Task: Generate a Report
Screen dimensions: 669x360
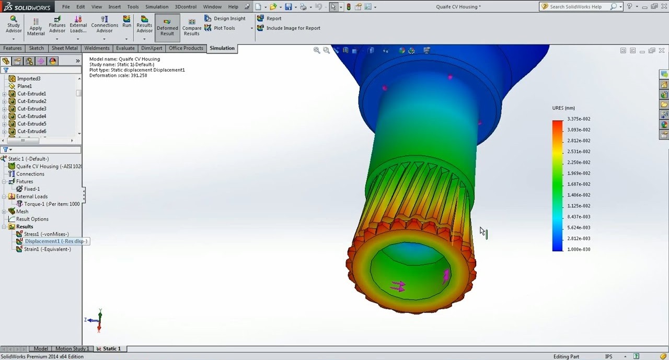Action: pyautogui.click(x=269, y=18)
